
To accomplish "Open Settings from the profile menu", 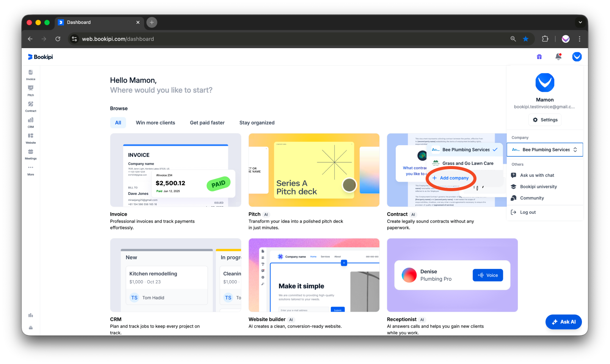I will [545, 119].
